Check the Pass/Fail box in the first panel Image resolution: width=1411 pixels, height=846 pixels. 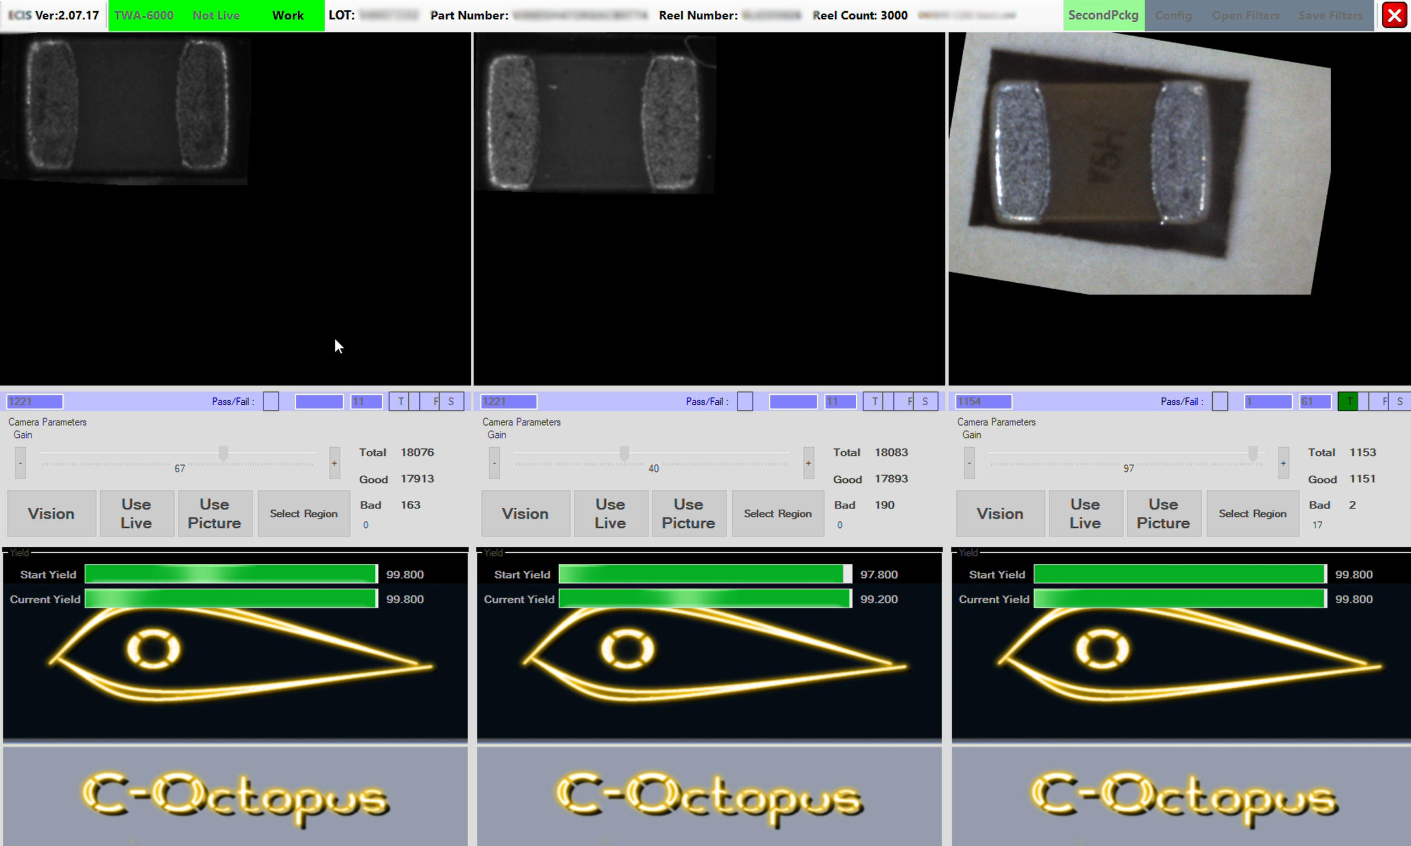271,401
